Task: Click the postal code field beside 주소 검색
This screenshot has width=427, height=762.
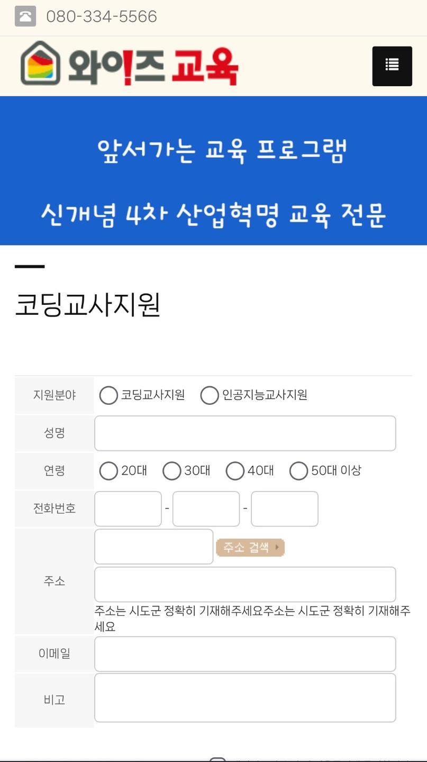Action: click(x=153, y=547)
